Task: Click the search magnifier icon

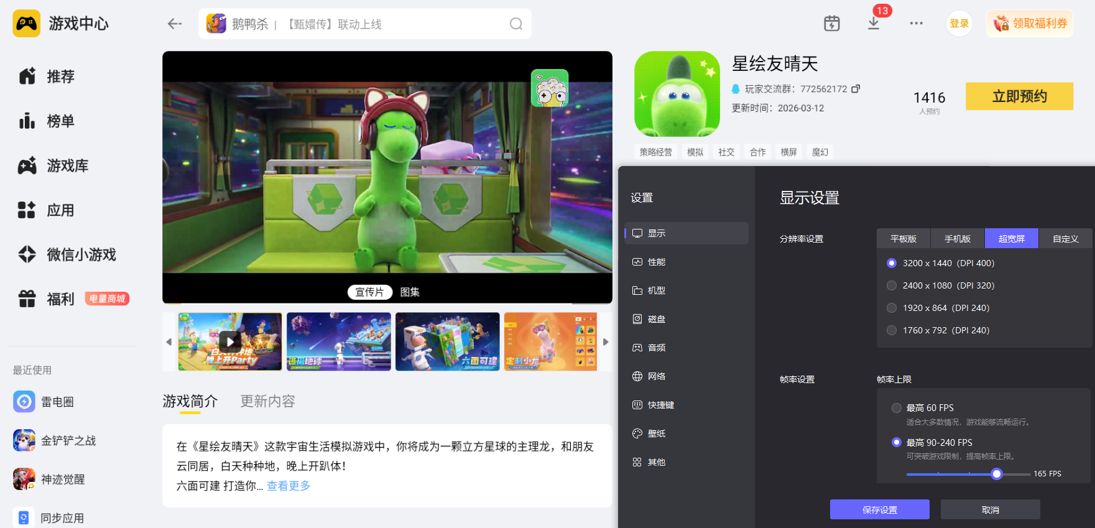Action: (516, 24)
